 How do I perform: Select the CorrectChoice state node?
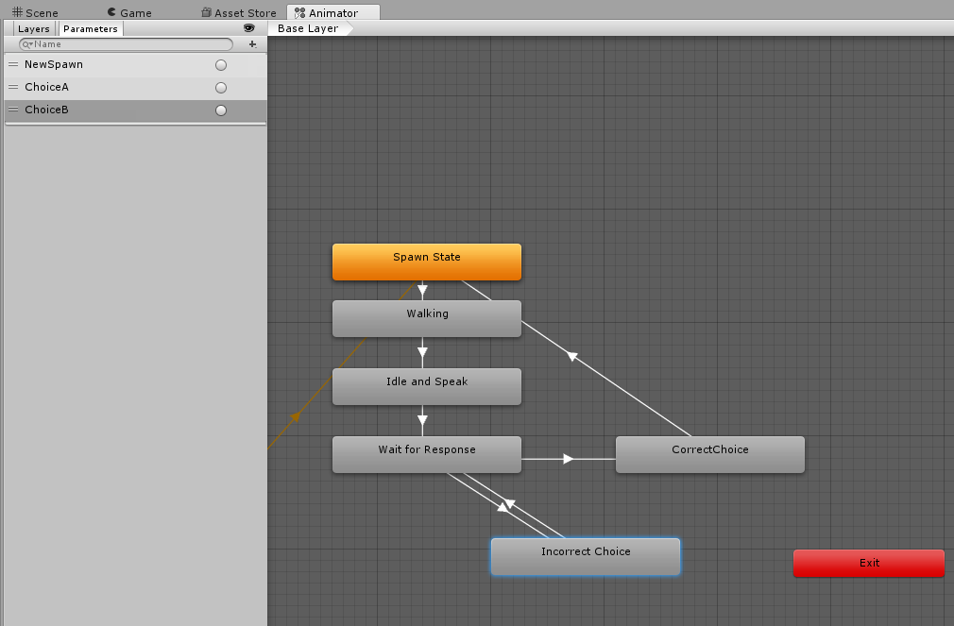[x=710, y=455]
